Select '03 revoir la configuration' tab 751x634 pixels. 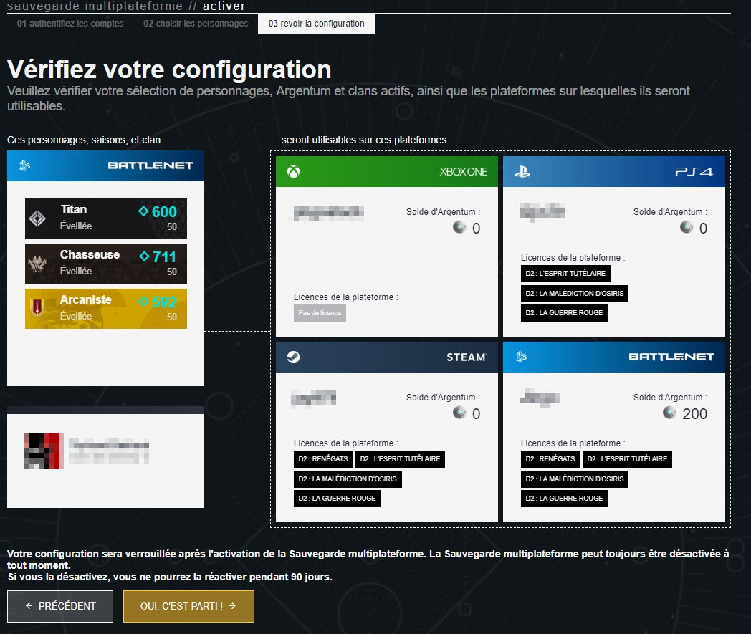click(x=316, y=24)
